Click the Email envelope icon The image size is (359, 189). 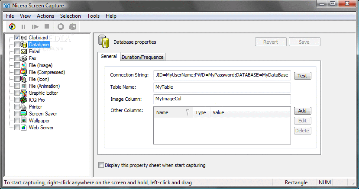24,51
